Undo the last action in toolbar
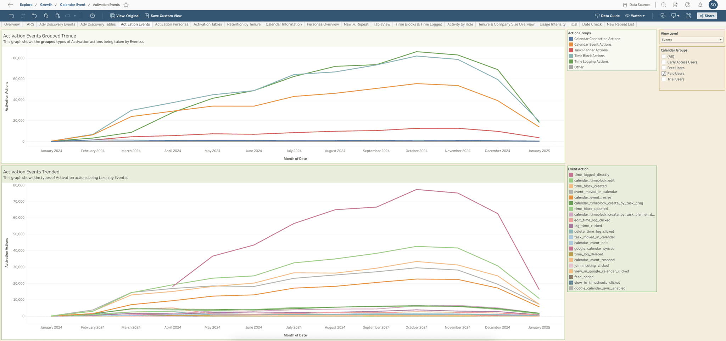This screenshot has width=726, height=341. click(12, 16)
